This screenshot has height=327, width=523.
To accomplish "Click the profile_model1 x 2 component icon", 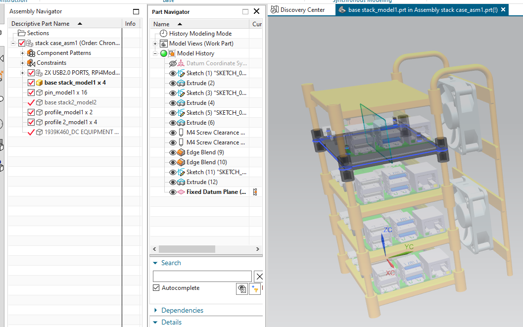I will (40, 112).
